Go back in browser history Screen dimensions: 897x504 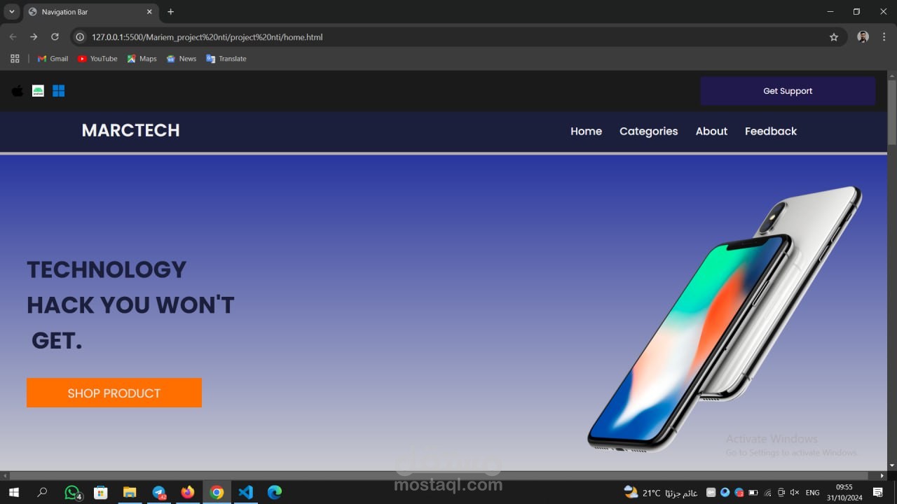(x=13, y=37)
